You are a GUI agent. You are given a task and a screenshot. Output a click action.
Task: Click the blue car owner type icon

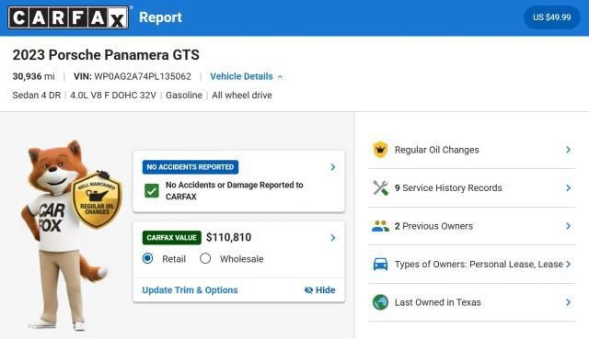coord(380,265)
